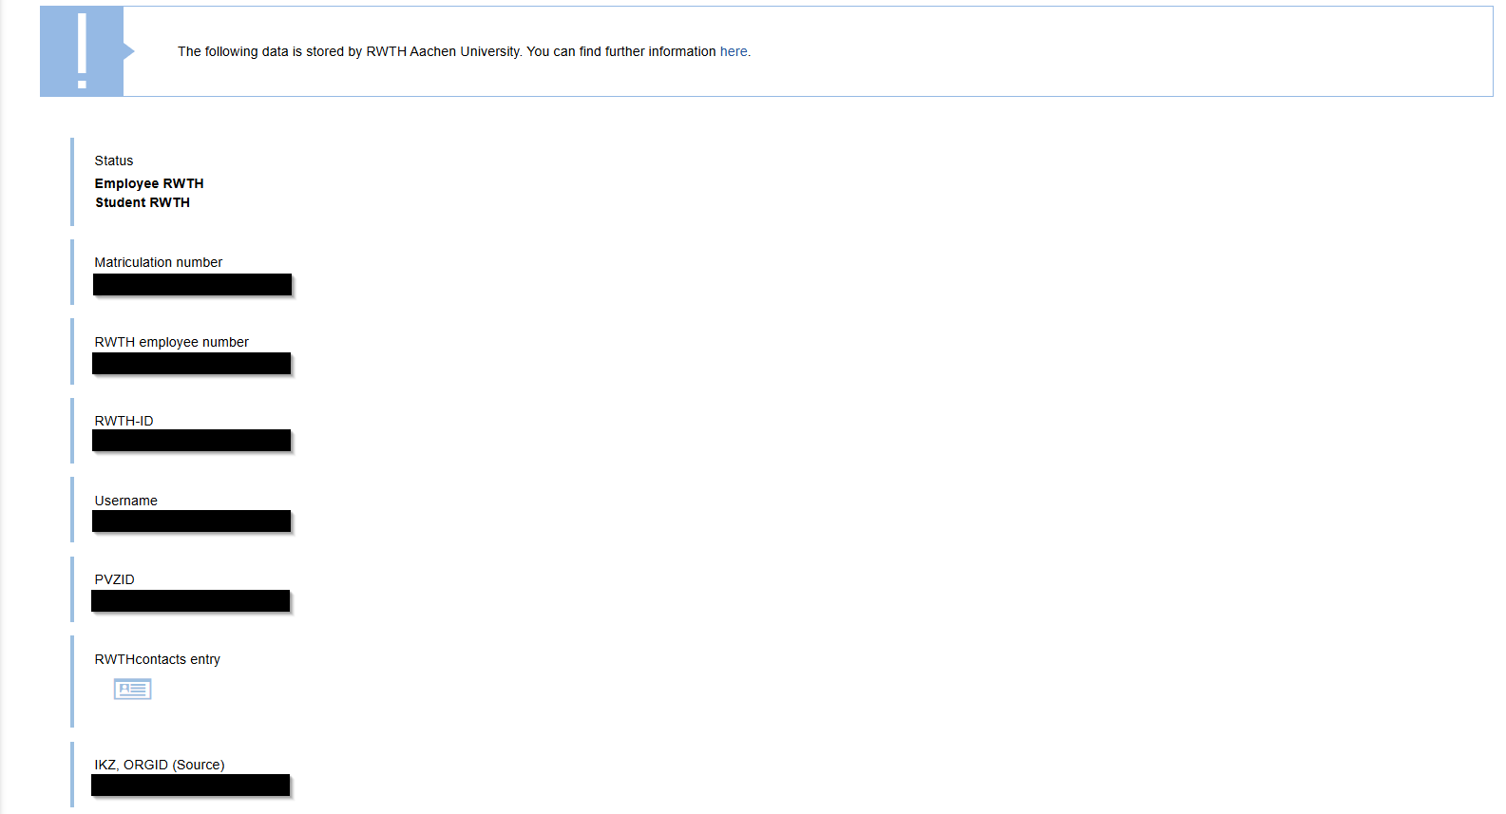
Task: Click the 'Username' label
Action: pos(125,501)
